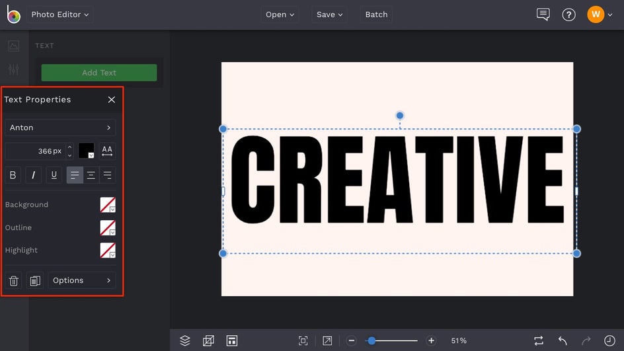Open the help question mark icon

tap(568, 15)
